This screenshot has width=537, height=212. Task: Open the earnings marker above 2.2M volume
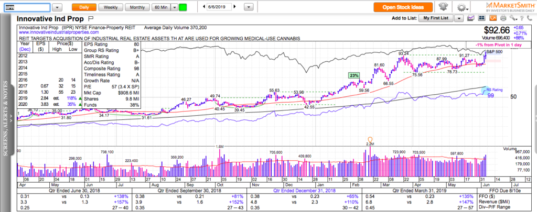click(369, 140)
